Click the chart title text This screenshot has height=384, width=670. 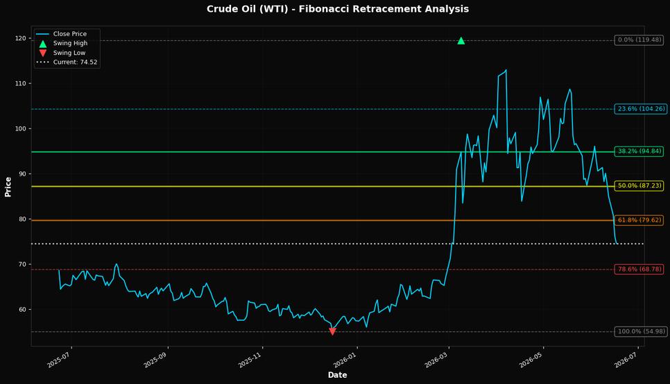point(338,9)
